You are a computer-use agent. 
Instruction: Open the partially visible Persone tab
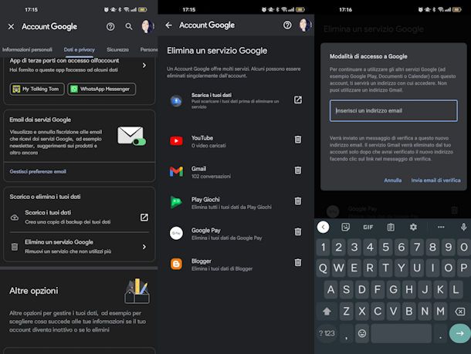149,49
